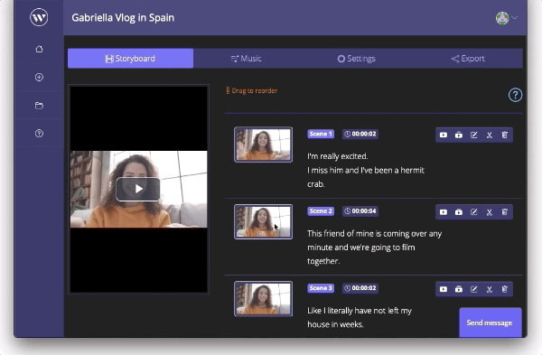
Task: Switch to the Storyboard tab
Action: (x=130, y=59)
